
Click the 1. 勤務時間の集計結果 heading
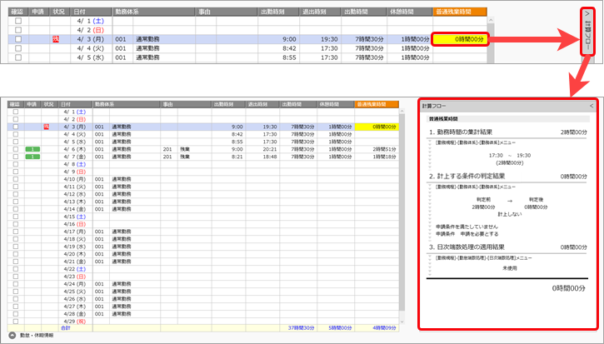click(x=461, y=132)
